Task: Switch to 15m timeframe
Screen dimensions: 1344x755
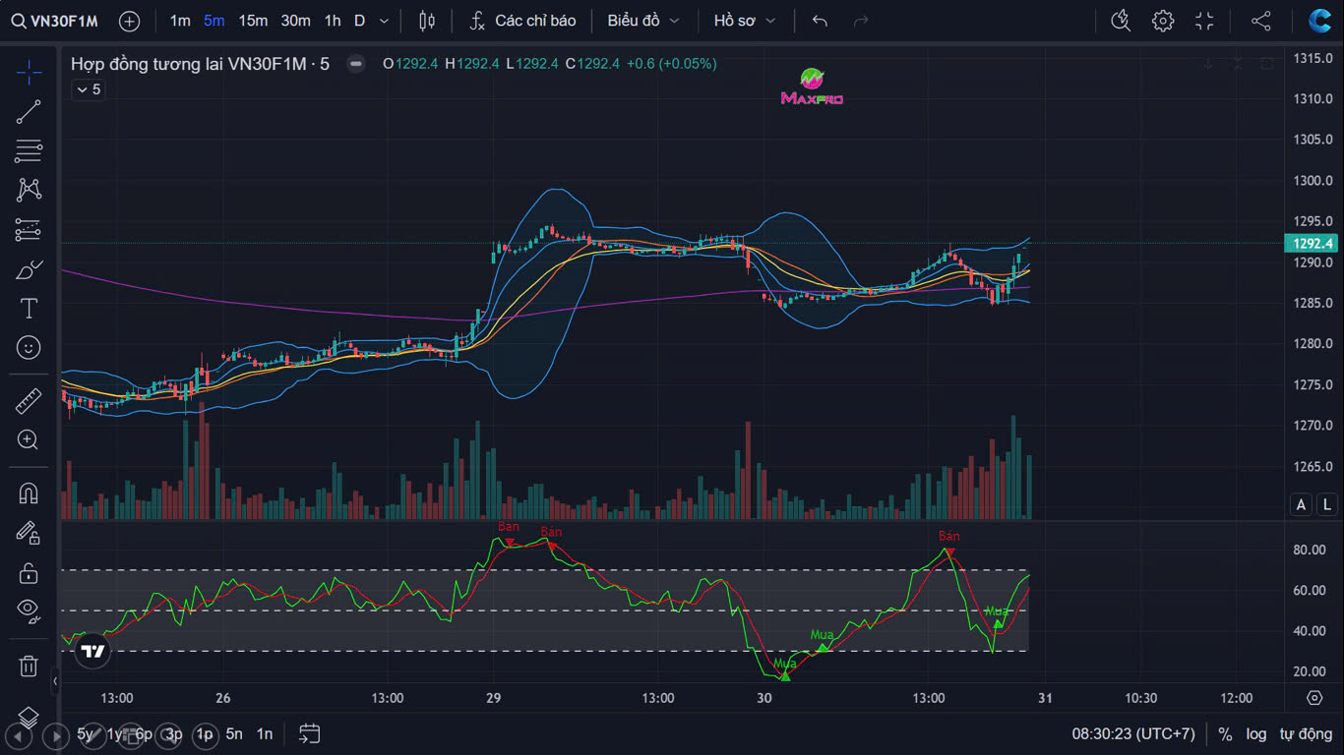Action: 253,21
